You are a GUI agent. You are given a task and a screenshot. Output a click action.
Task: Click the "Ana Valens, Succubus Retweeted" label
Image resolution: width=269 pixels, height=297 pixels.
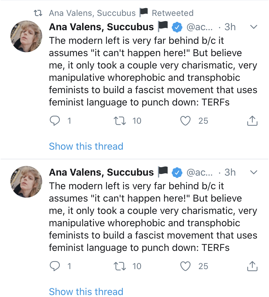click(x=121, y=13)
